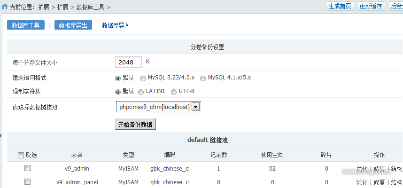The width and height of the screenshot is (403, 188).
Task: Switch to the 数据库工具 tab
Action: tap(26, 25)
